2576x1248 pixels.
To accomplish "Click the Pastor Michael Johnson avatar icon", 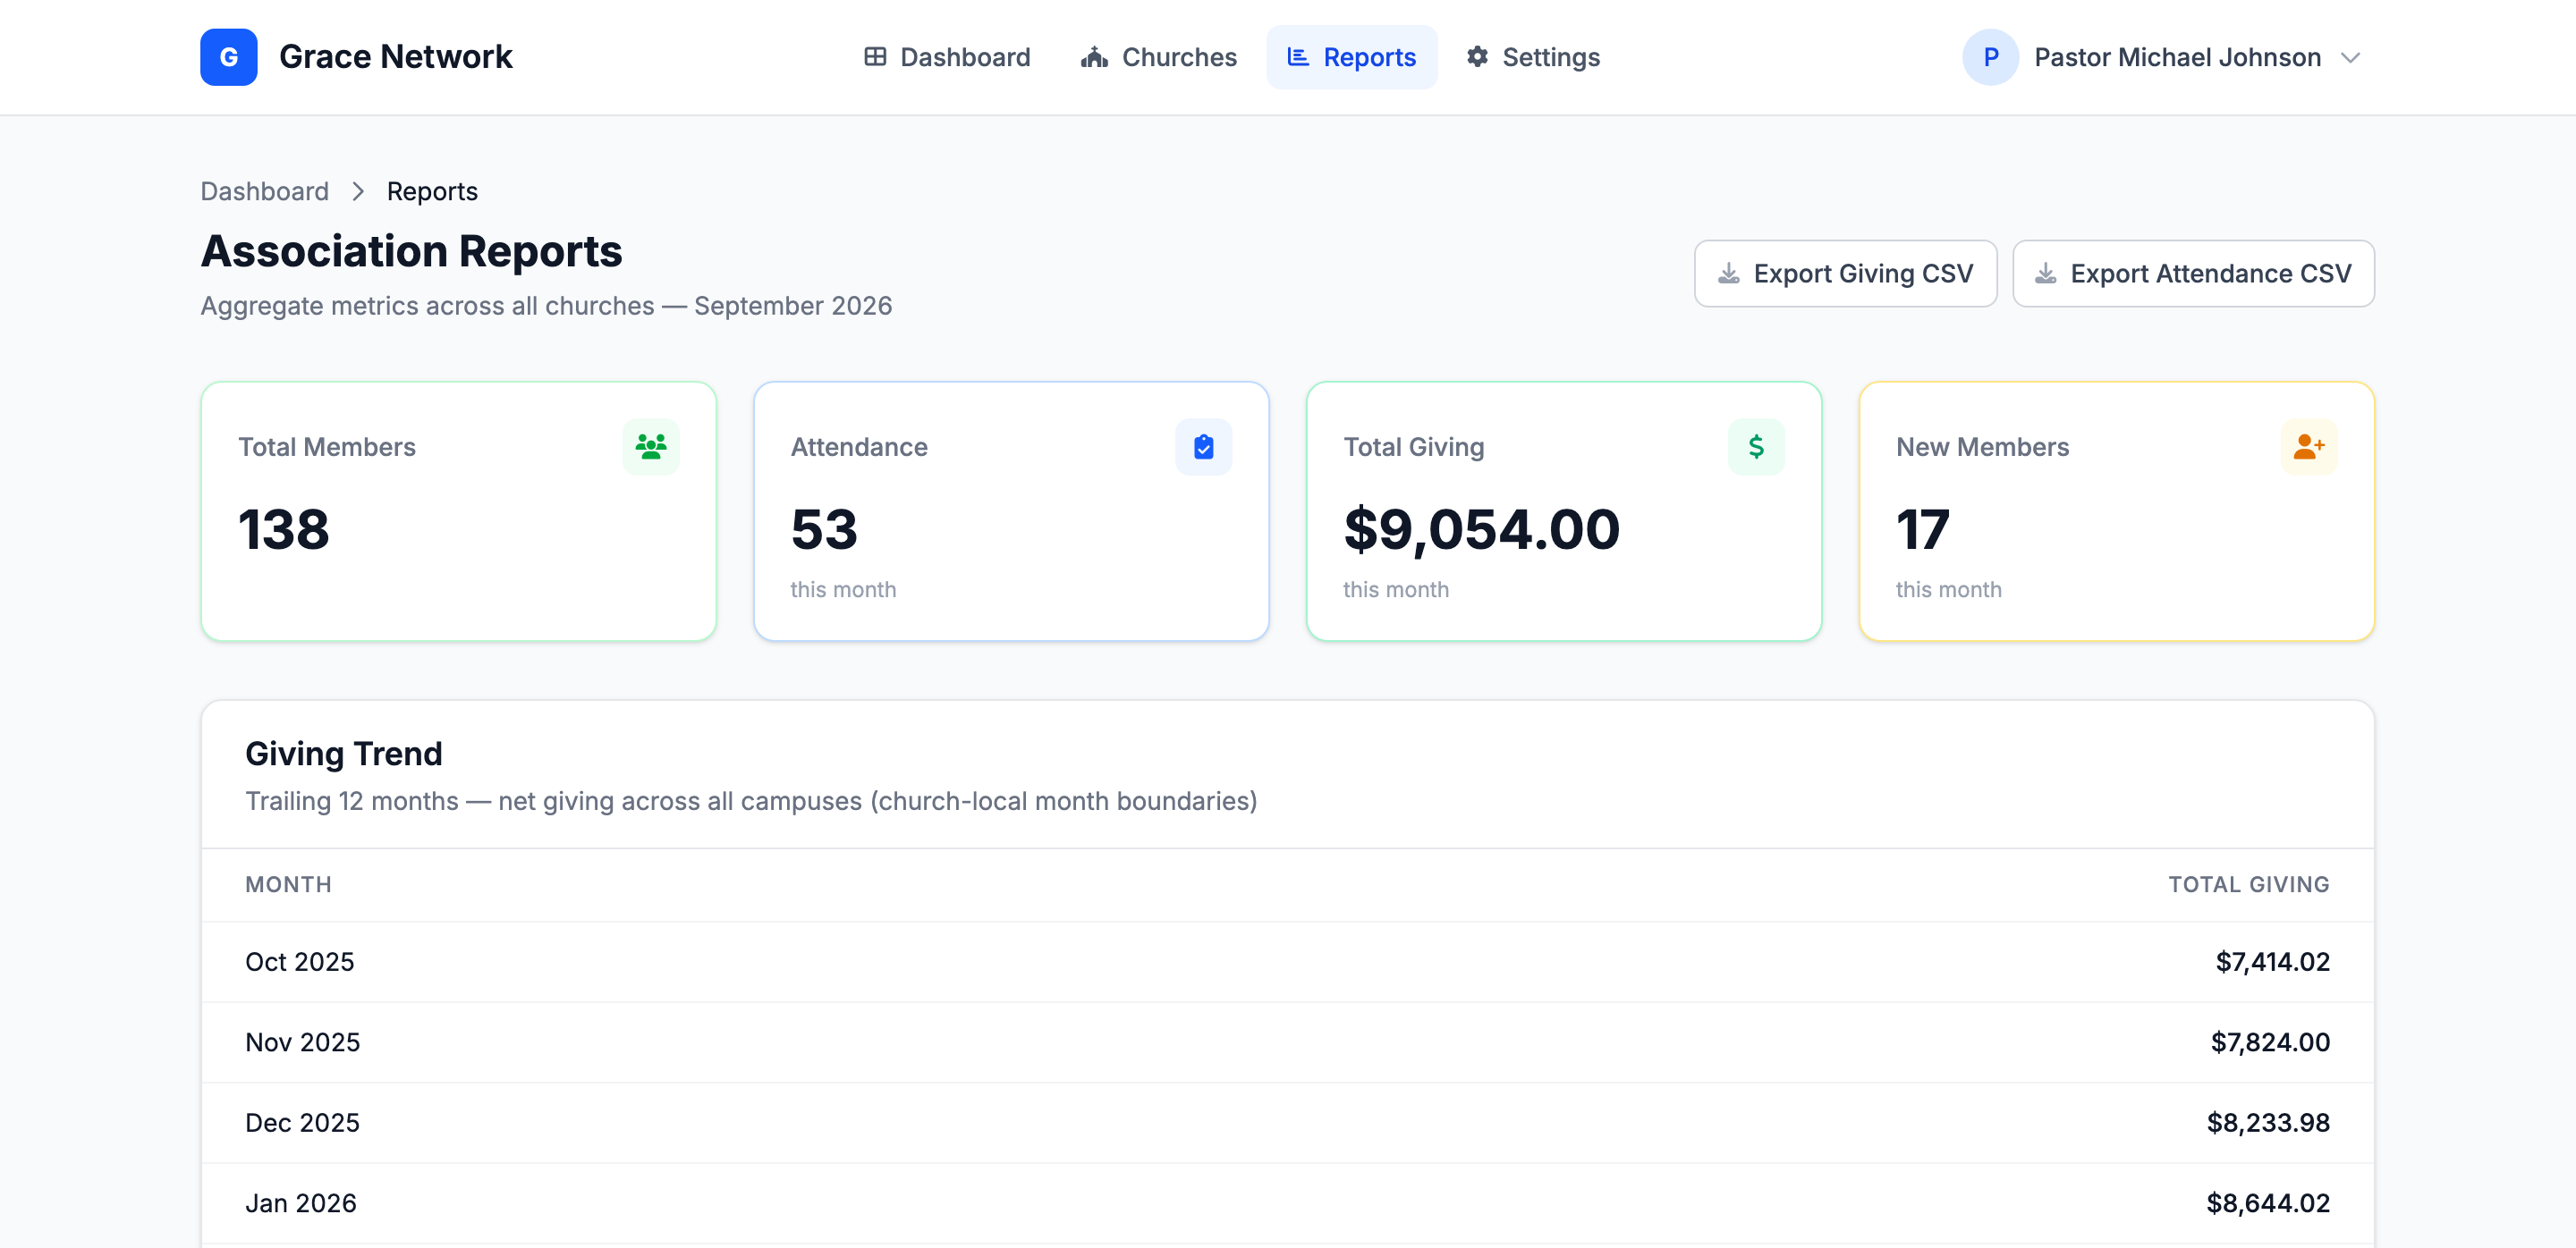I will point(1990,57).
